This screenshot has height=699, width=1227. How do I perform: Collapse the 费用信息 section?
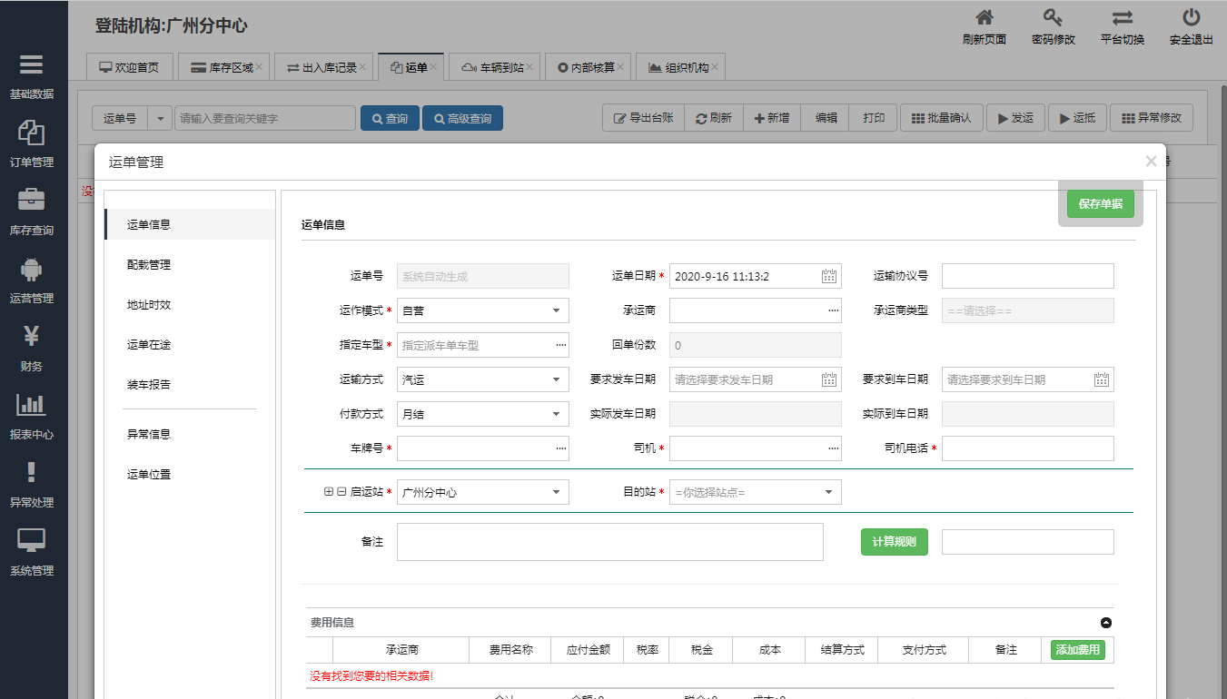point(1105,623)
